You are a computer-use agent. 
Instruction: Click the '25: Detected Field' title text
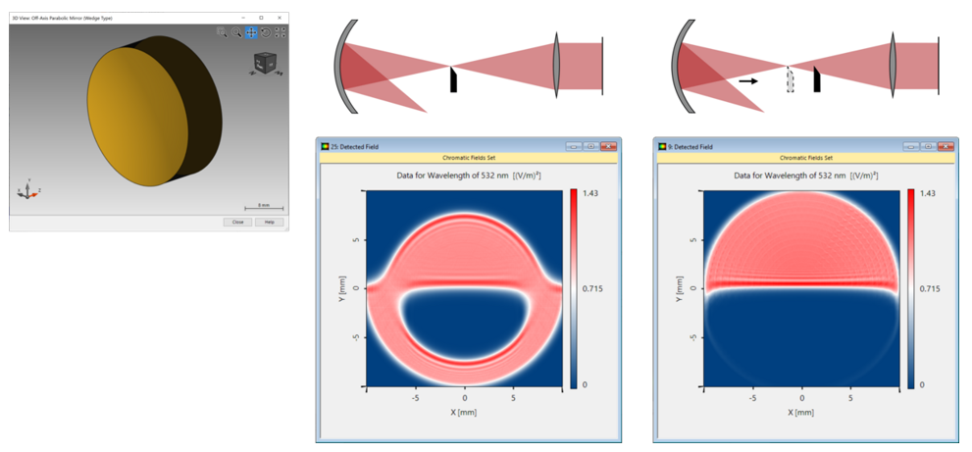pos(355,147)
